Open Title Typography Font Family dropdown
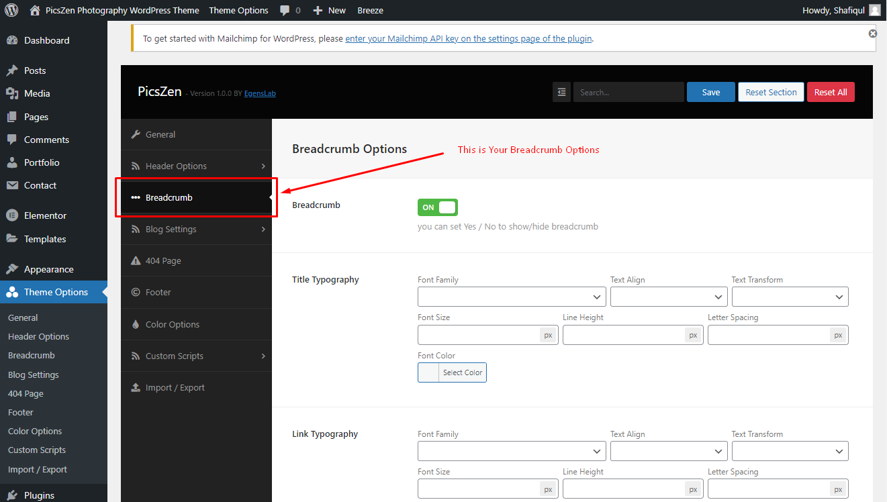This screenshot has width=887, height=502. click(x=512, y=297)
